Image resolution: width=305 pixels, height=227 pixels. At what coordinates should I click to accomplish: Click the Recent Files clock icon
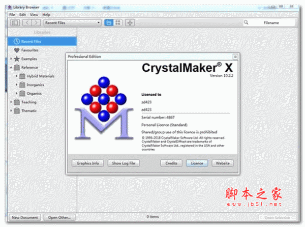[17, 41]
